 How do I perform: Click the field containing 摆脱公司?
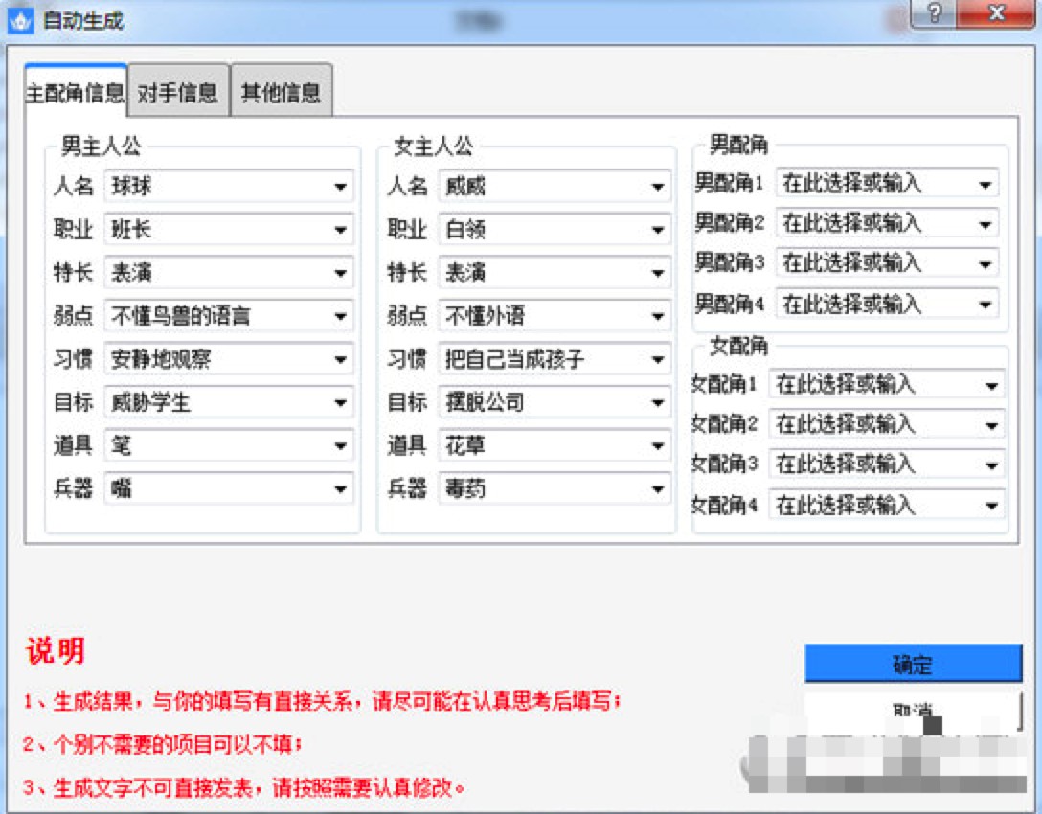tap(555, 402)
